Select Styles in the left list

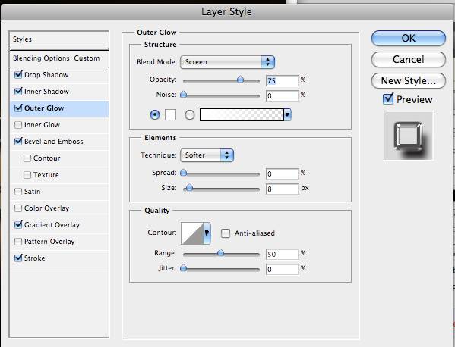point(59,39)
